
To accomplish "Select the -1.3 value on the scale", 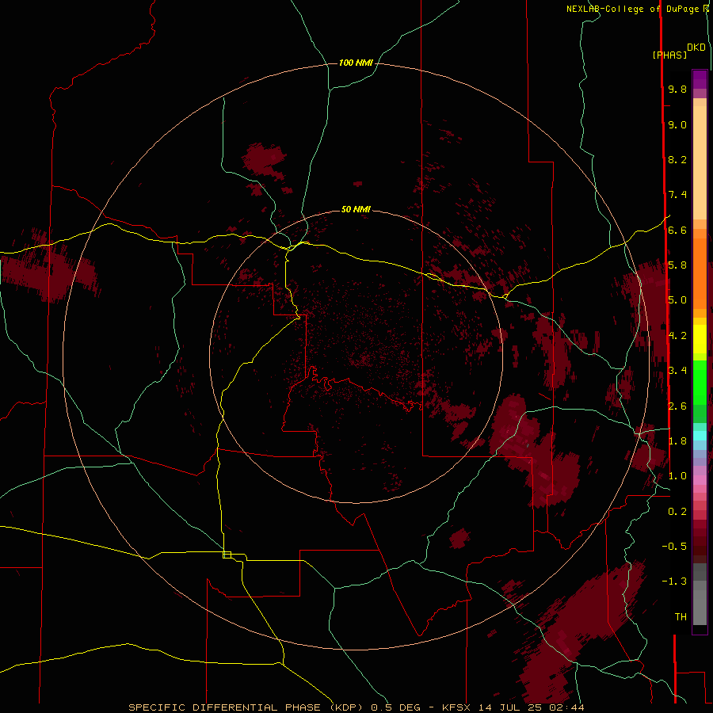I will [x=674, y=582].
